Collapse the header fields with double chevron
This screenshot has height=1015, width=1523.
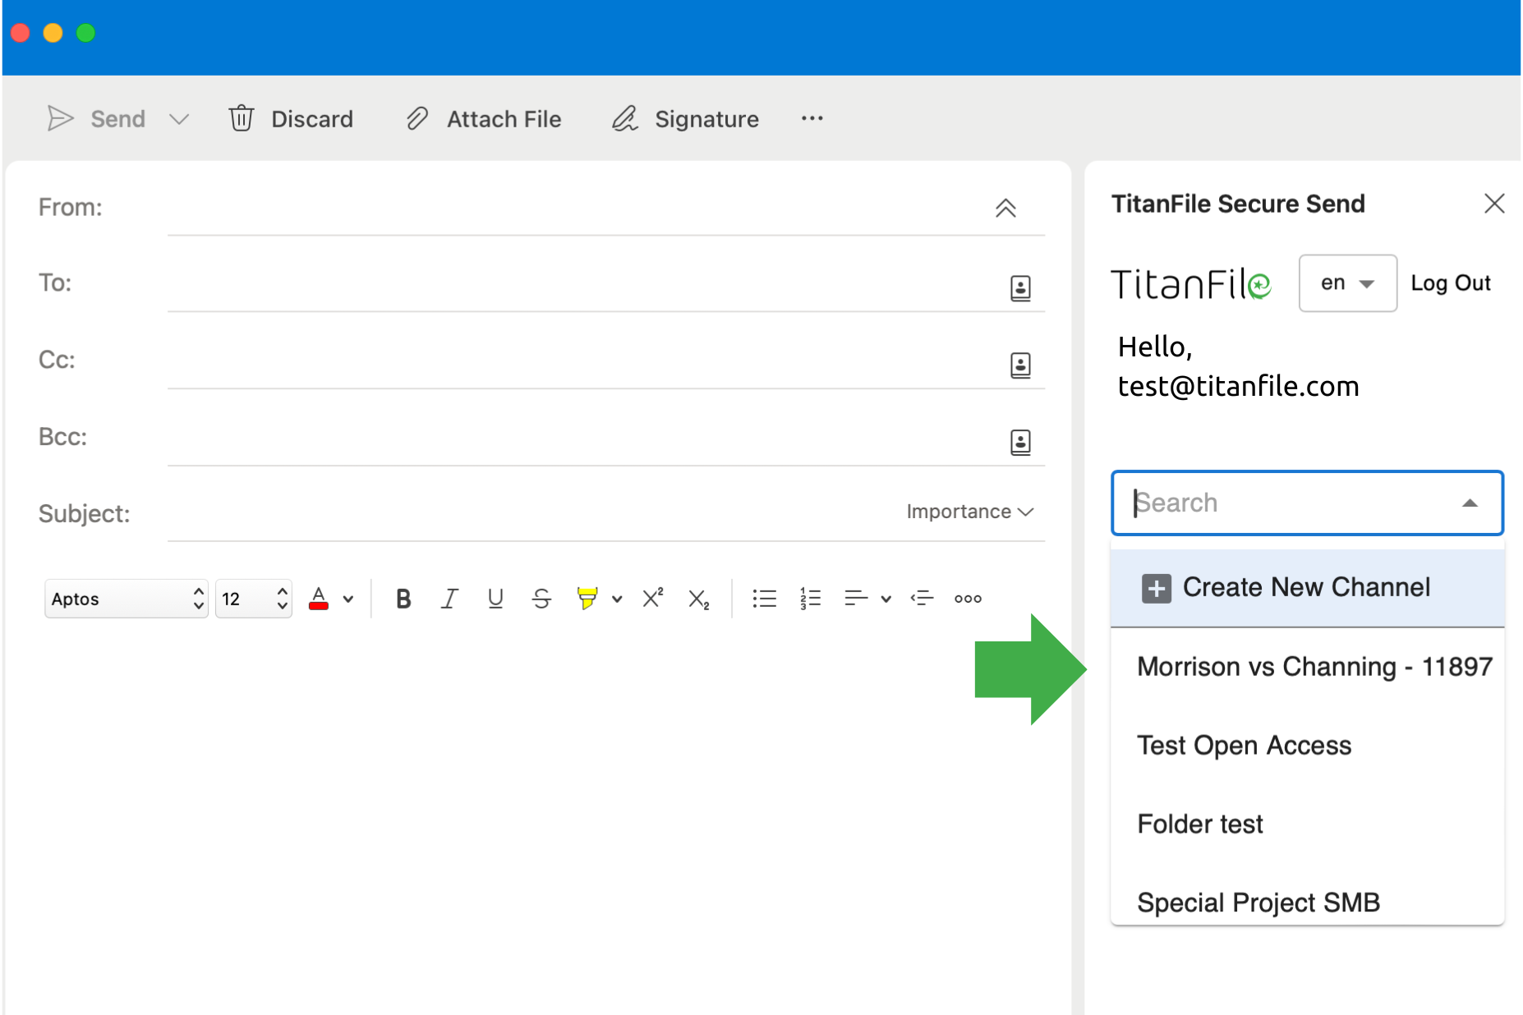click(x=1005, y=208)
